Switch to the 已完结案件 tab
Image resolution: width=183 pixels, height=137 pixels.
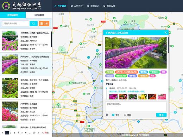39,15
